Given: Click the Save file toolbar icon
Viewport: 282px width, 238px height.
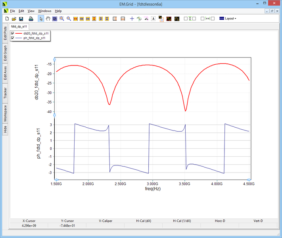Looking at the screenshot, I should (21, 19).
